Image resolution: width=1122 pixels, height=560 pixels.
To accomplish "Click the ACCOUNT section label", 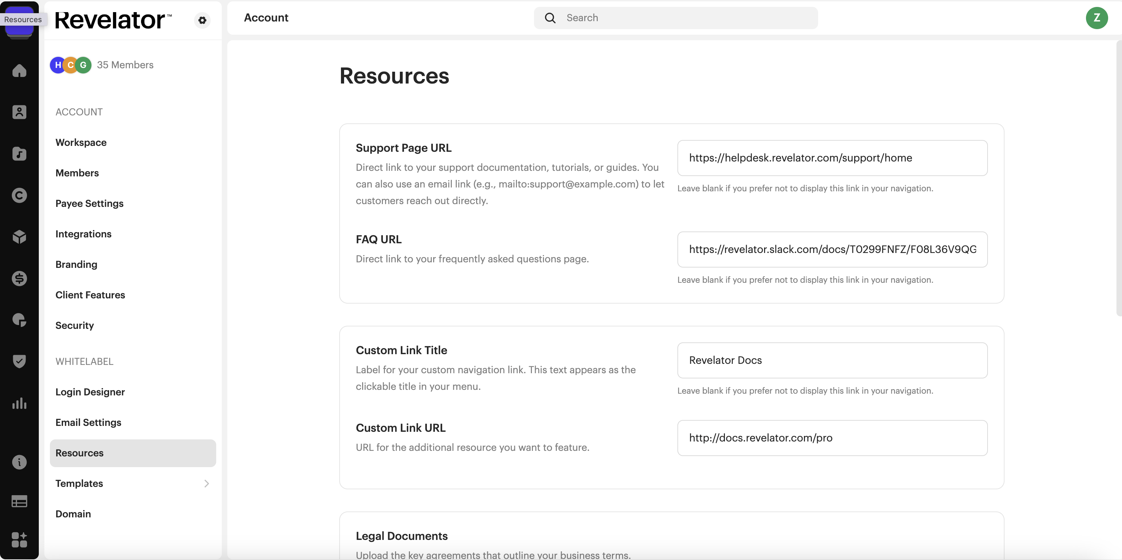I will 79,112.
